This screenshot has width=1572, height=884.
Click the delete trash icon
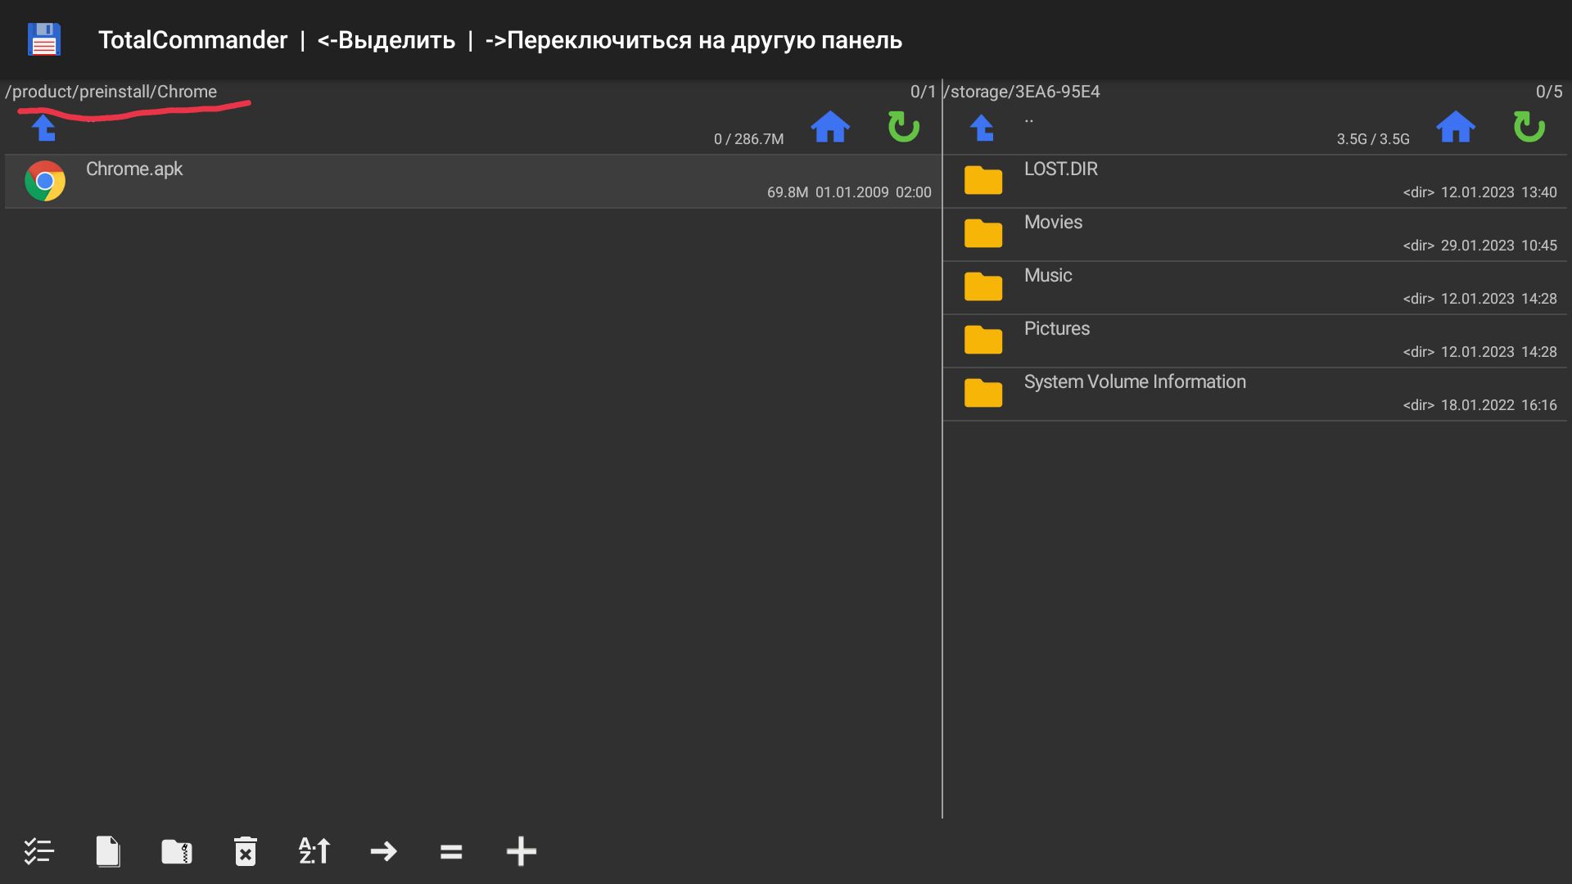click(x=245, y=851)
